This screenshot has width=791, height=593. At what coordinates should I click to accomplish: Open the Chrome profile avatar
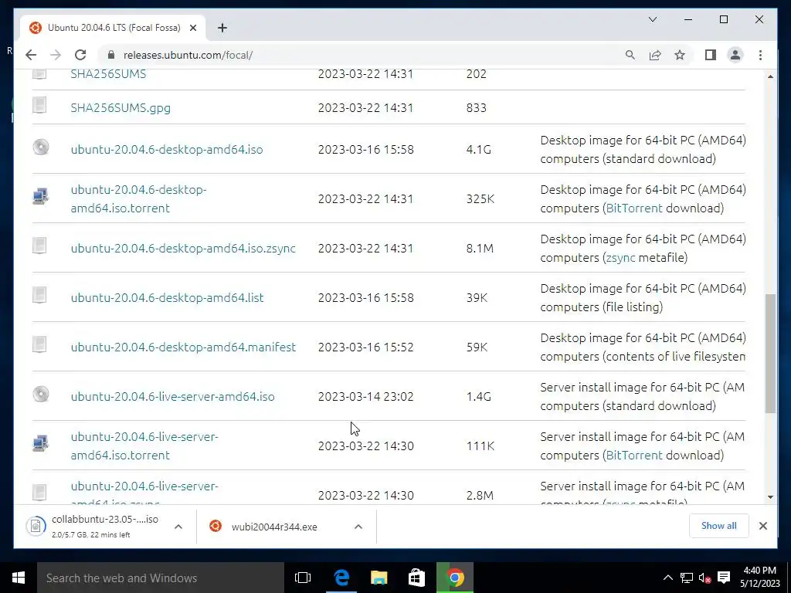735,55
